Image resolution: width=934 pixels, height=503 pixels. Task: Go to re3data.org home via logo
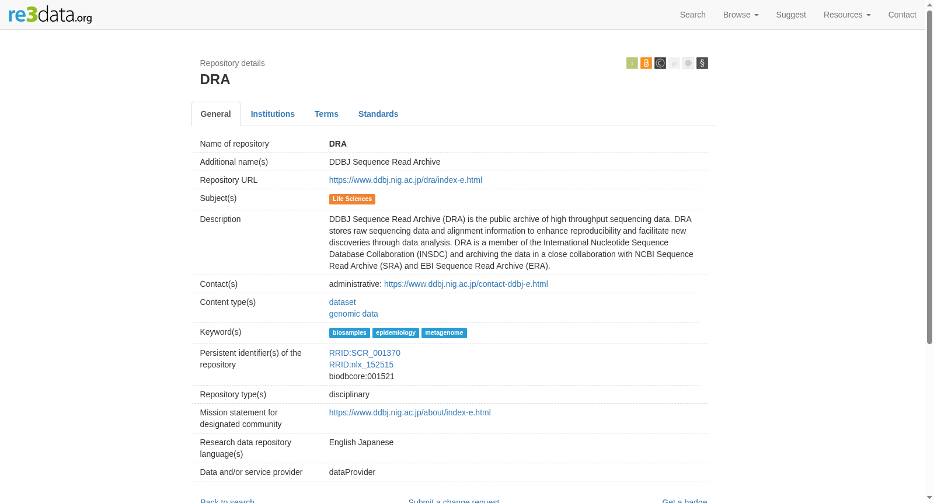pos(50,15)
